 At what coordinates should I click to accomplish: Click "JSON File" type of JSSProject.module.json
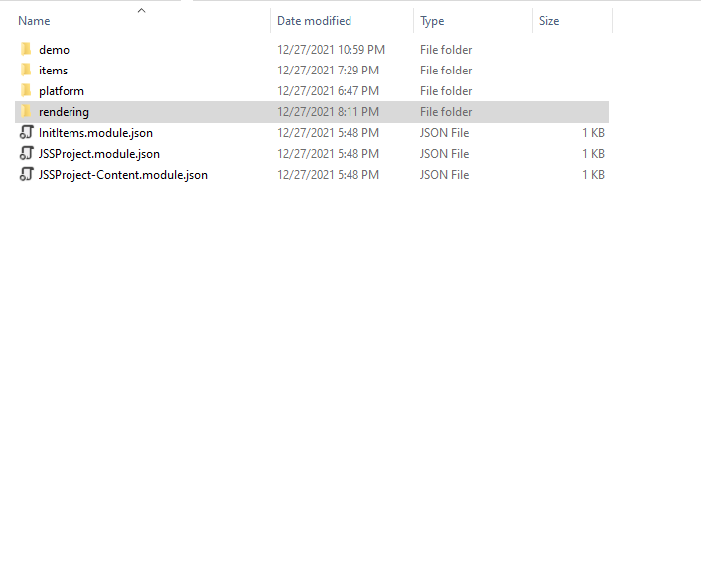(444, 154)
